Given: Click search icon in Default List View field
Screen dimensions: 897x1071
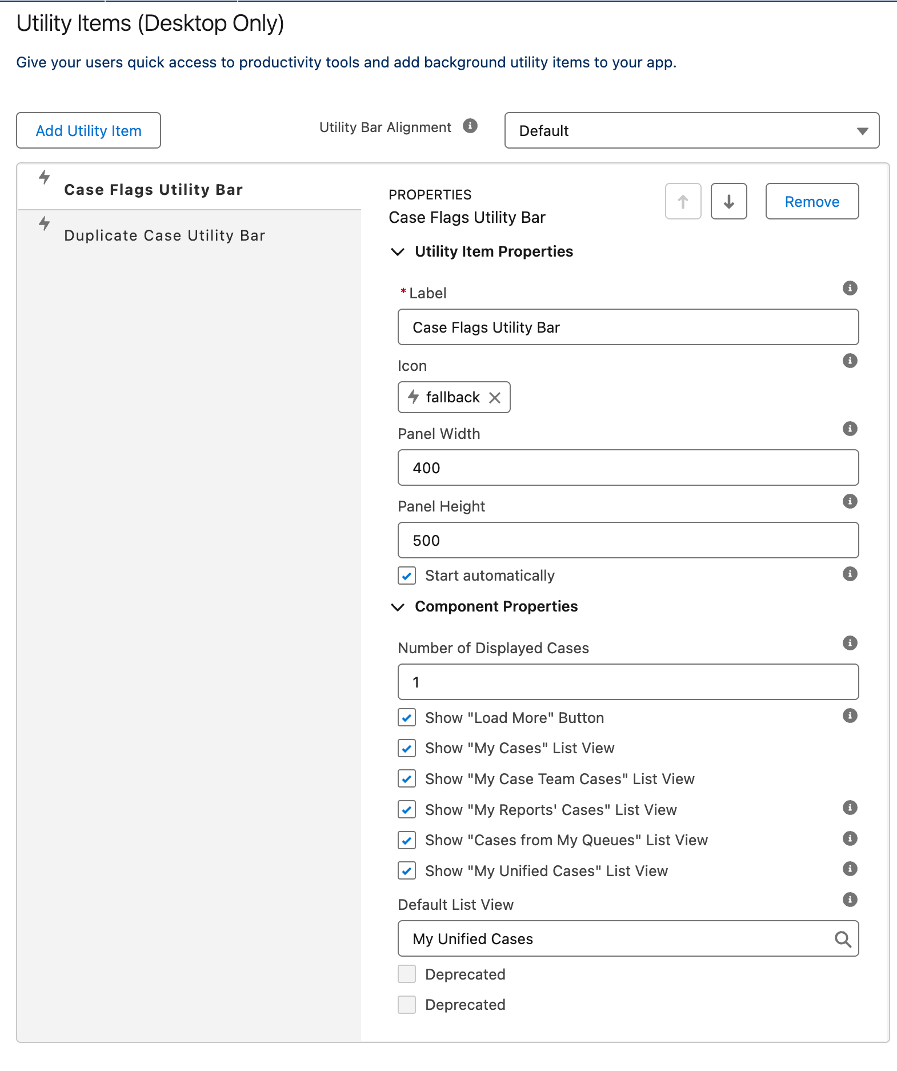Looking at the screenshot, I should tap(843, 939).
